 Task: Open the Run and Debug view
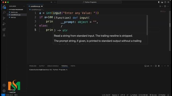coord(4,24)
